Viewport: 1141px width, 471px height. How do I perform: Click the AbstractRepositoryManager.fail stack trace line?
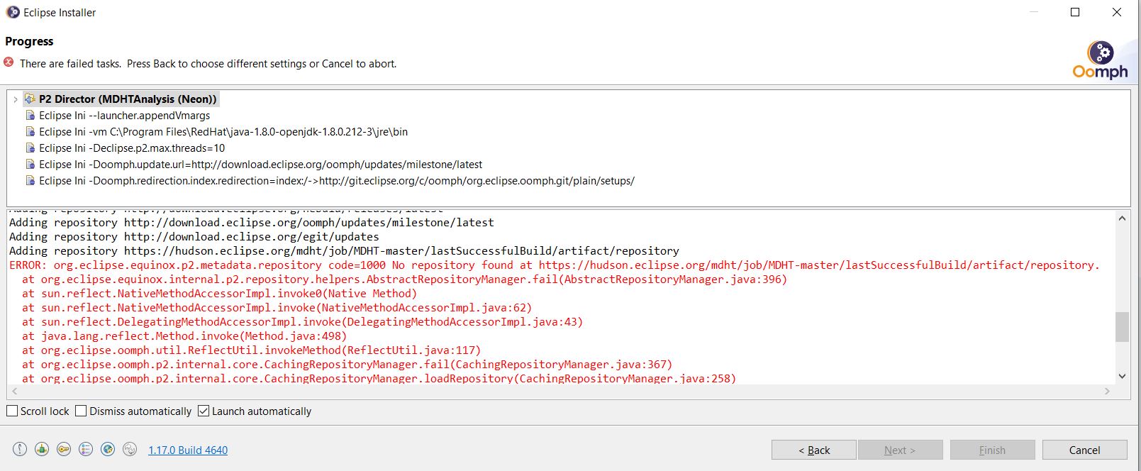coord(404,279)
